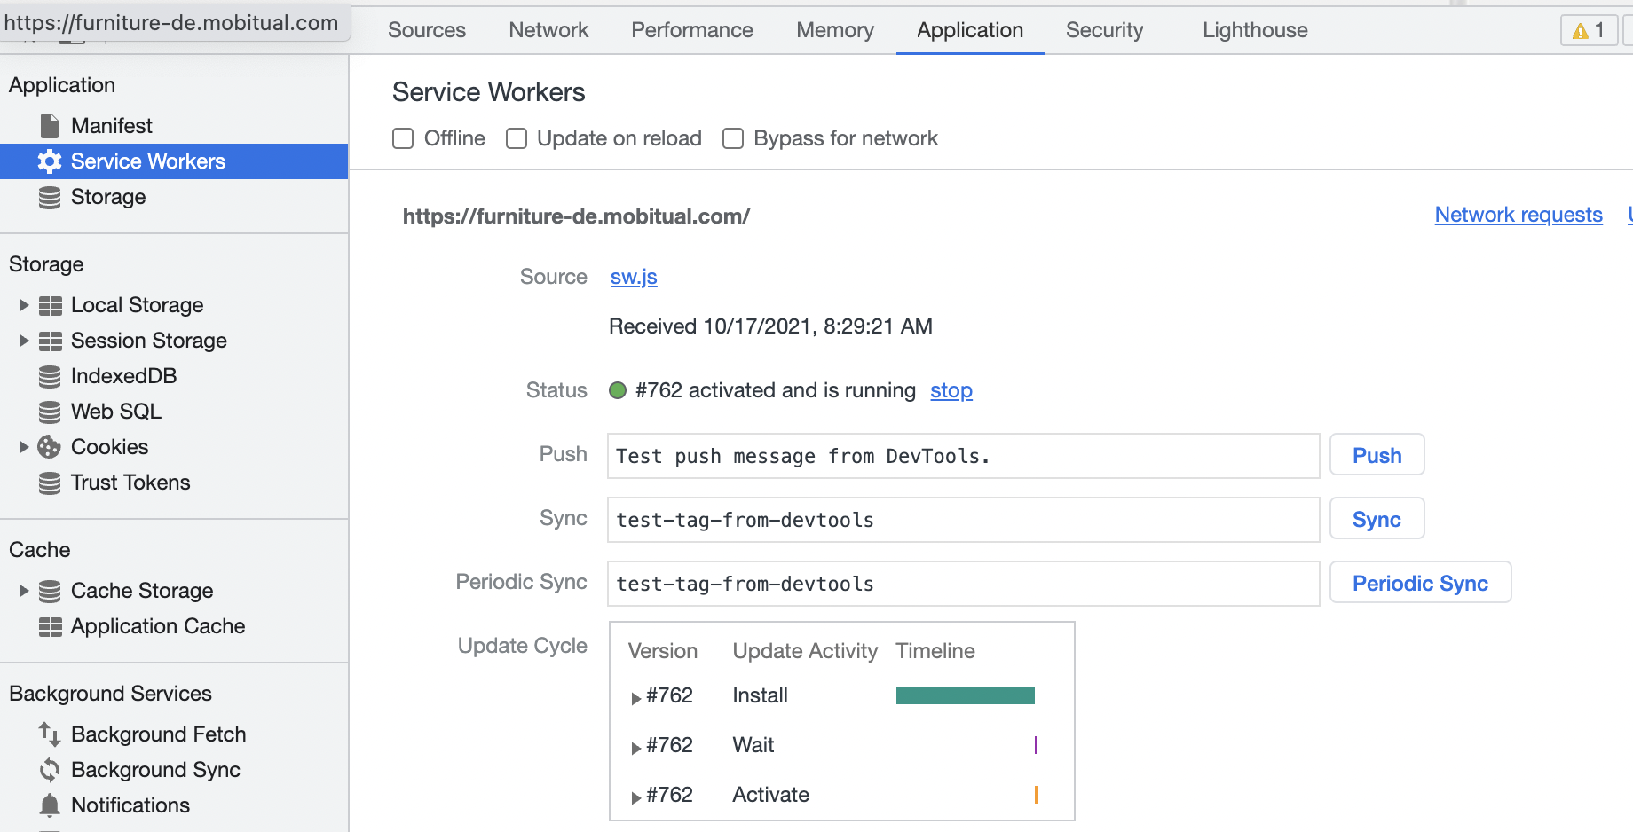1633x832 pixels.
Task: Expand the #762 Install update entry
Action: coord(635,696)
